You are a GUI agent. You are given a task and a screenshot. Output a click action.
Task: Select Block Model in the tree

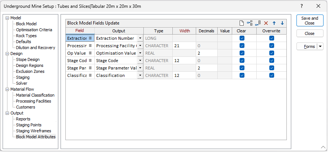coord(26,24)
